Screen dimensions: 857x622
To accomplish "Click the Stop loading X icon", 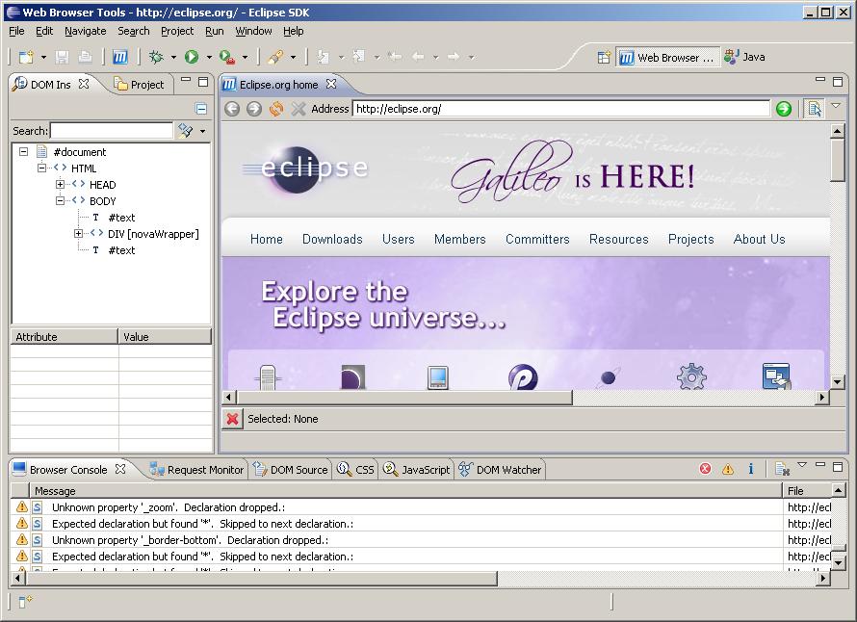I will pyautogui.click(x=299, y=109).
